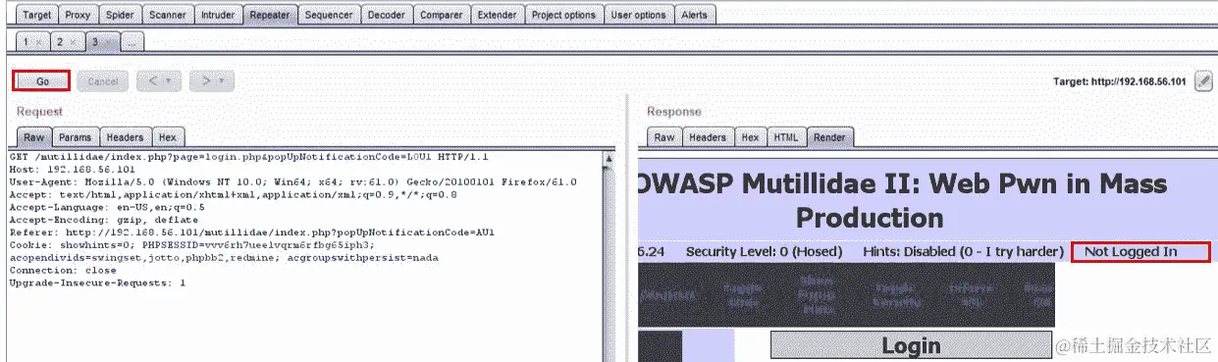The image size is (1218, 362).
Task: Select Repeater sub-tab 2
Action: pos(59,42)
